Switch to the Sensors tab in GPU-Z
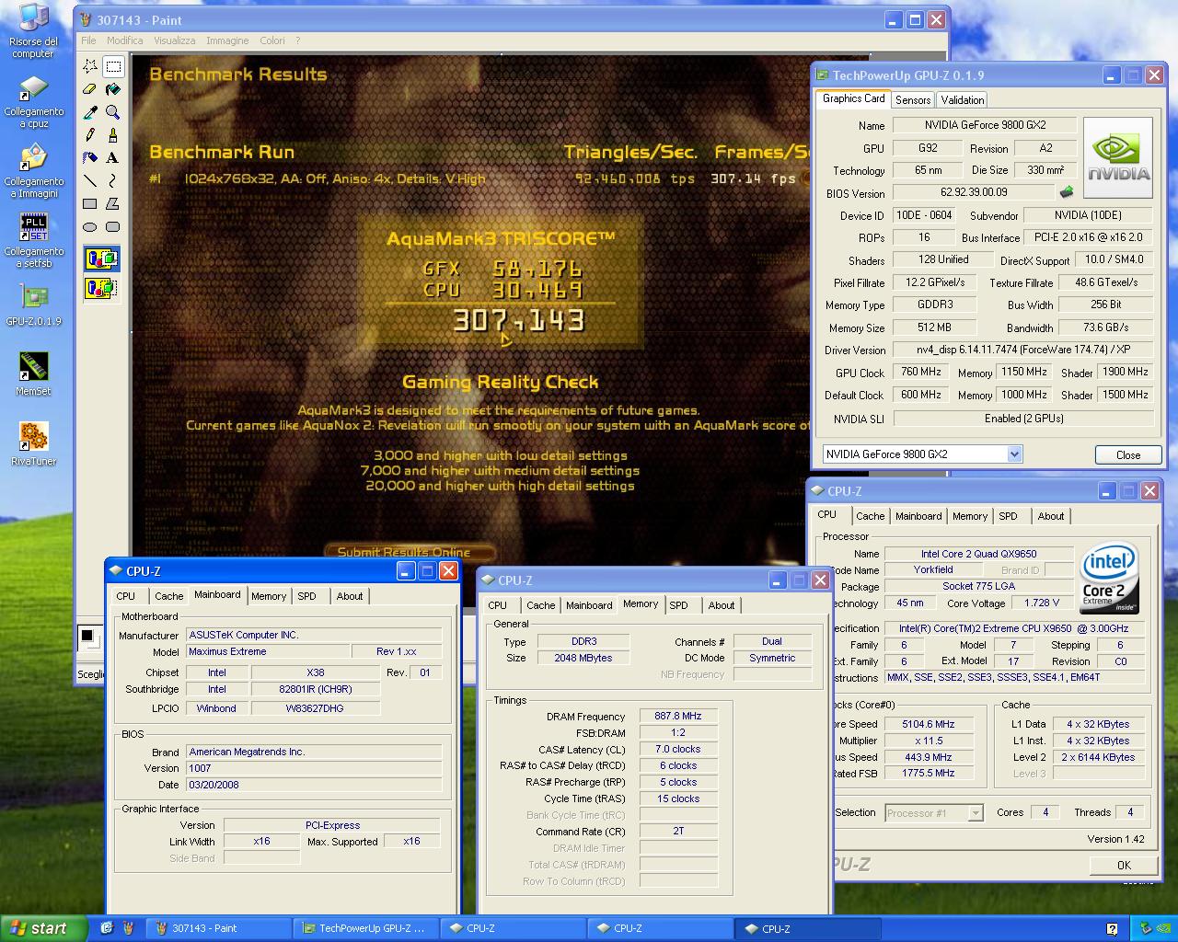Image resolution: width=1178 pixels, height=942 pixels. click(x=912, y=100)
